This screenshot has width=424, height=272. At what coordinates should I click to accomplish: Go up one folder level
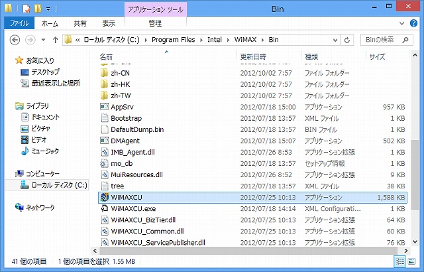(x=55, y=40)
